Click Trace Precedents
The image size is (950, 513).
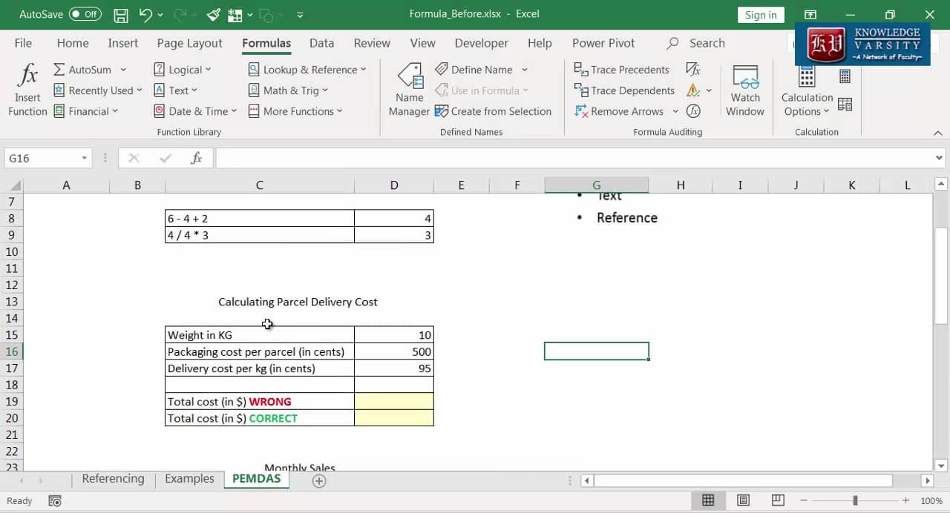pyautogui.click(x=622, y=70)
